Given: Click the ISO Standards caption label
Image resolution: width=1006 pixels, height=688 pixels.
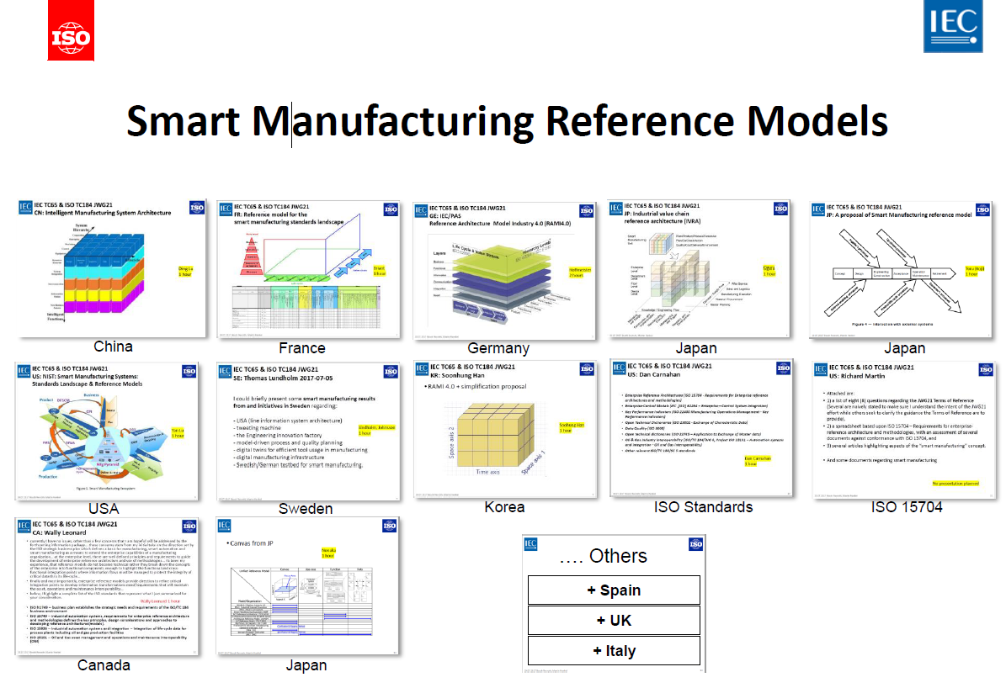Looking at the screenshot, I should coord(703,507).
